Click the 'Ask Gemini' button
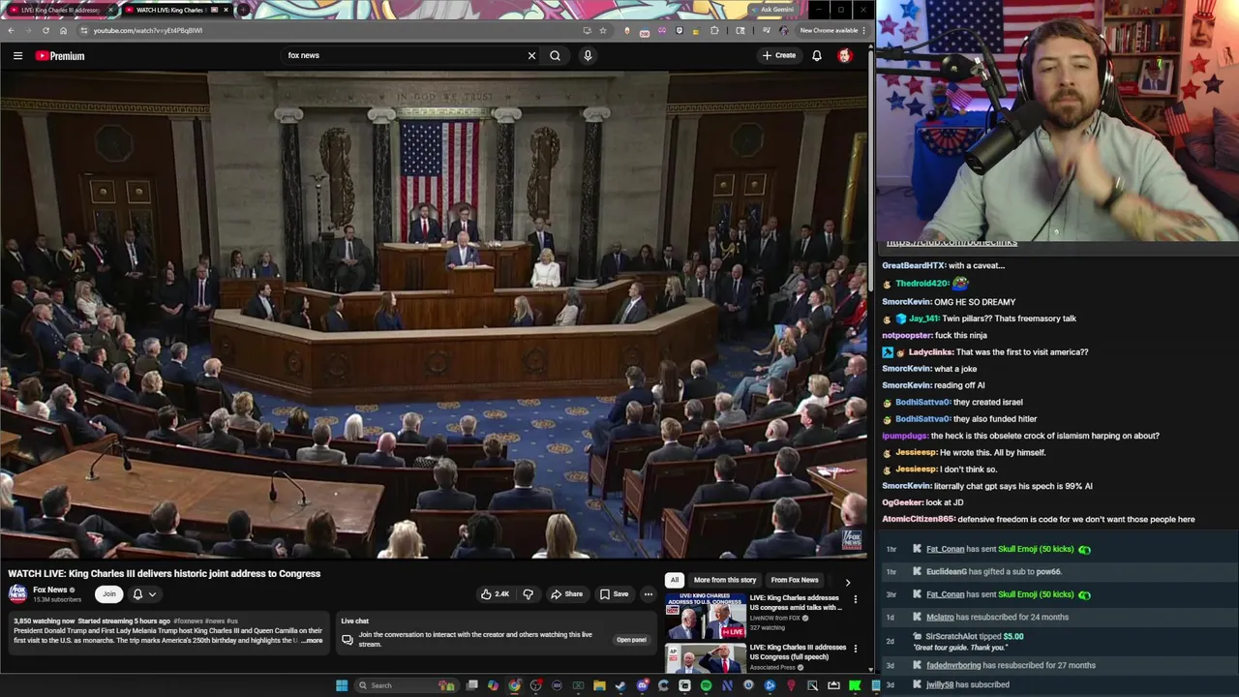This screenshot has width=1239, height=697. pyautogui.click(x=773, y=10)
